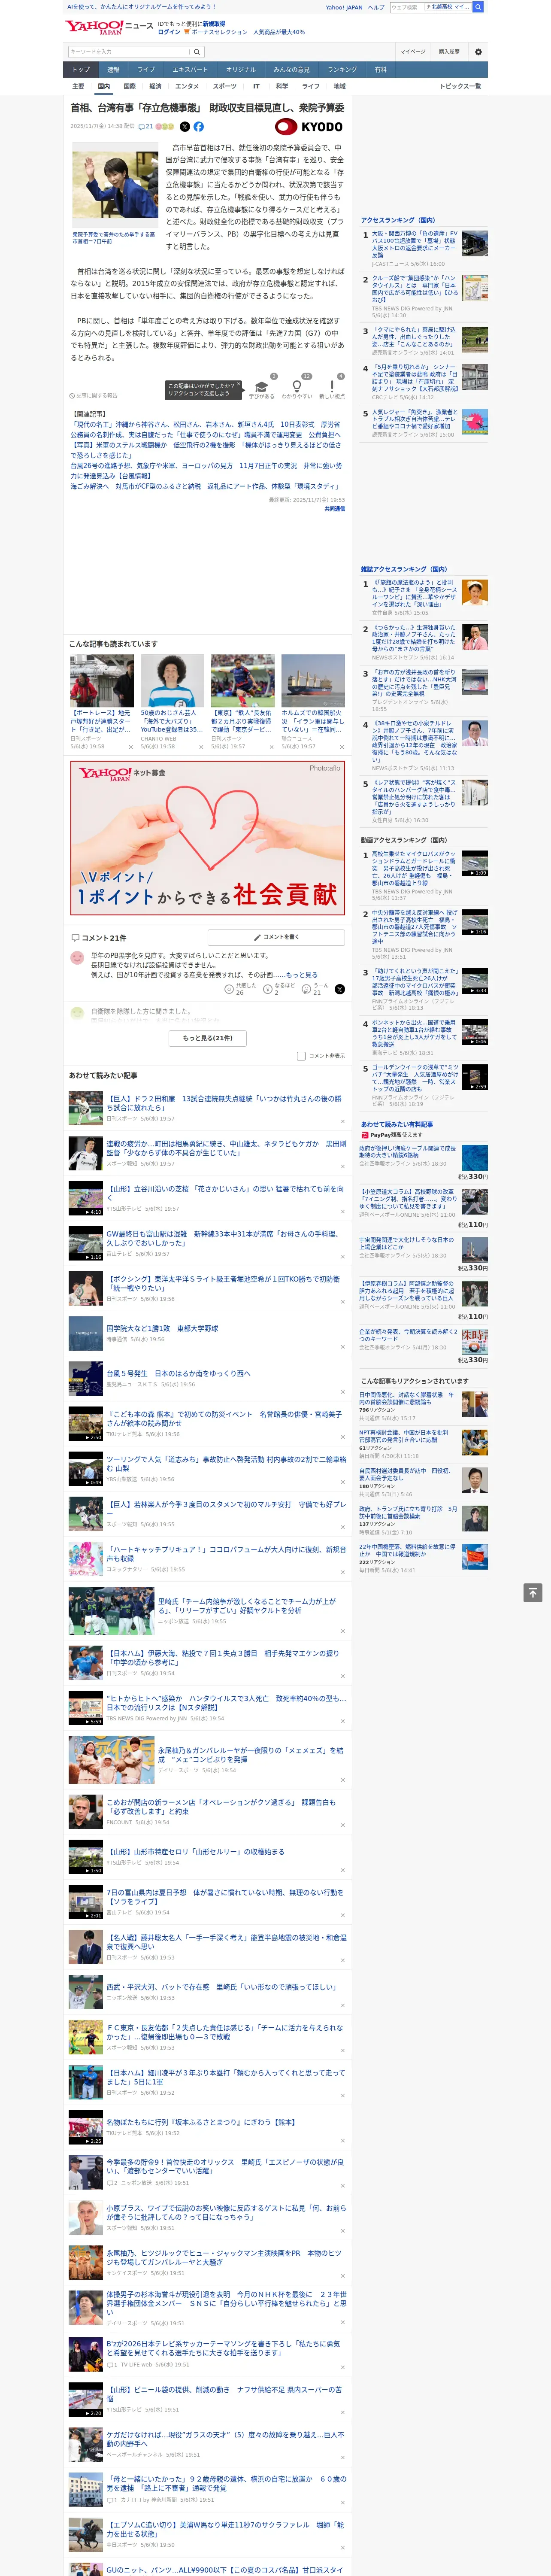This screenshot has width=551, height=2576.
Task: Click the わかりやすい lightbulb reaction
Action: 296,388
